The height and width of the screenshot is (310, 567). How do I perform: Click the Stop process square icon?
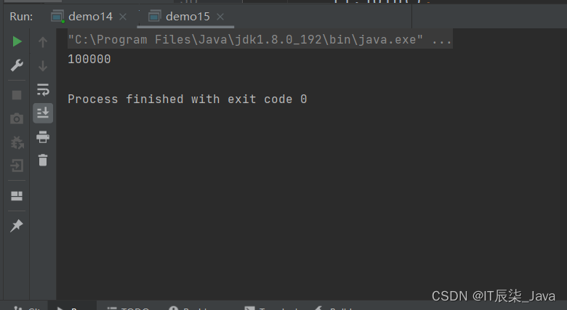pyautogui.click(x=17, y=95)
